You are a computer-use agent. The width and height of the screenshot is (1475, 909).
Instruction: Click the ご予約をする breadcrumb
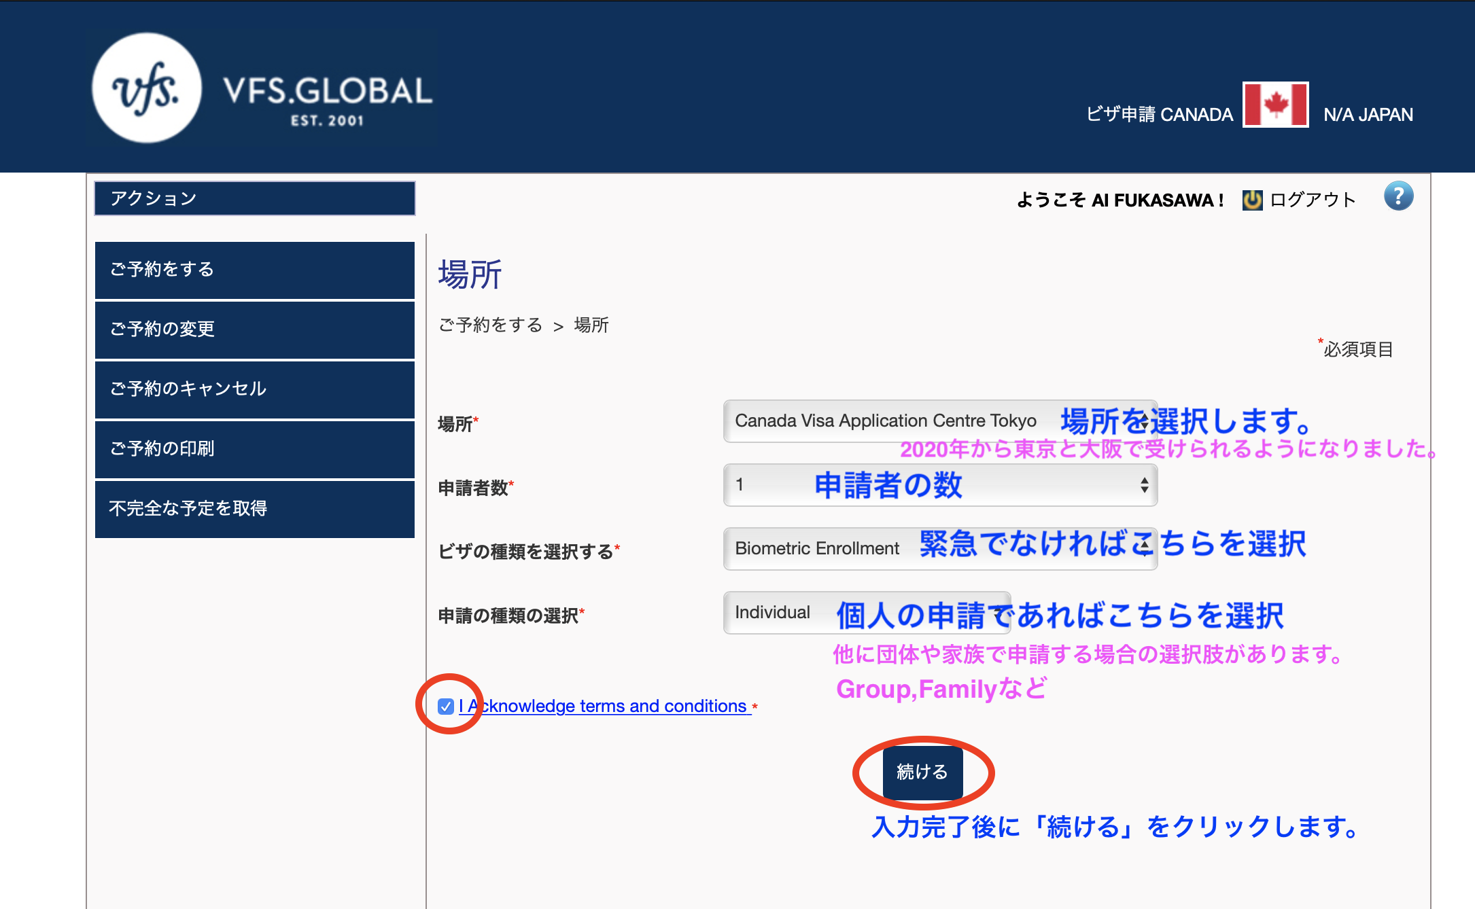pos(490,325)
